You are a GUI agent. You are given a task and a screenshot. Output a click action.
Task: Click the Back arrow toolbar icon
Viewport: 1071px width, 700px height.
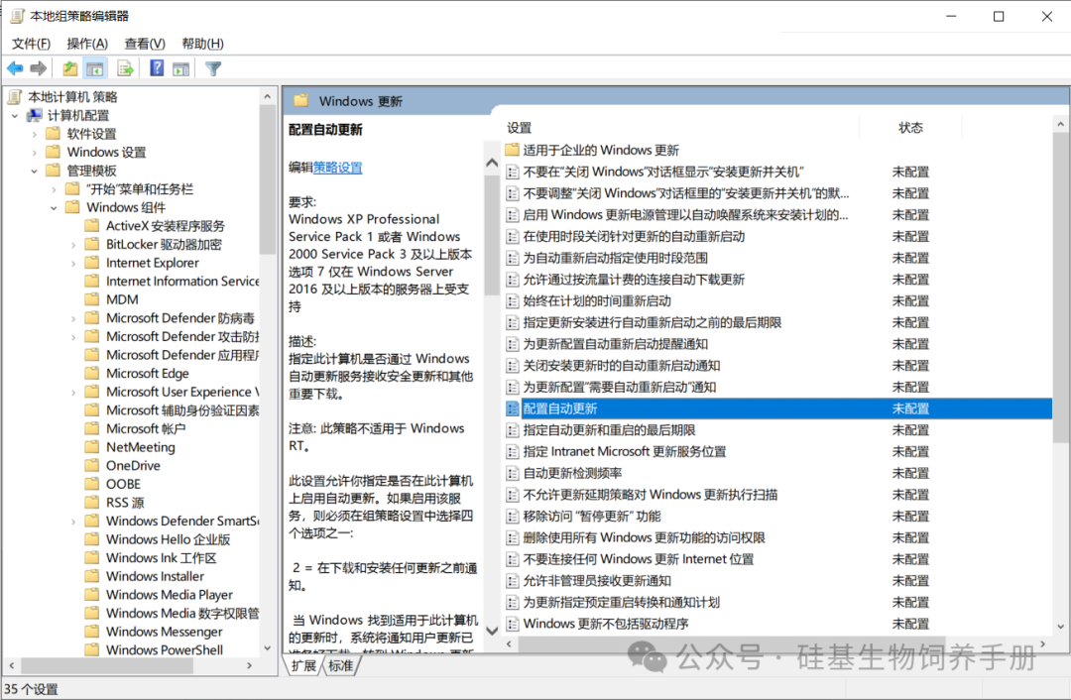(x=15, y=68)
